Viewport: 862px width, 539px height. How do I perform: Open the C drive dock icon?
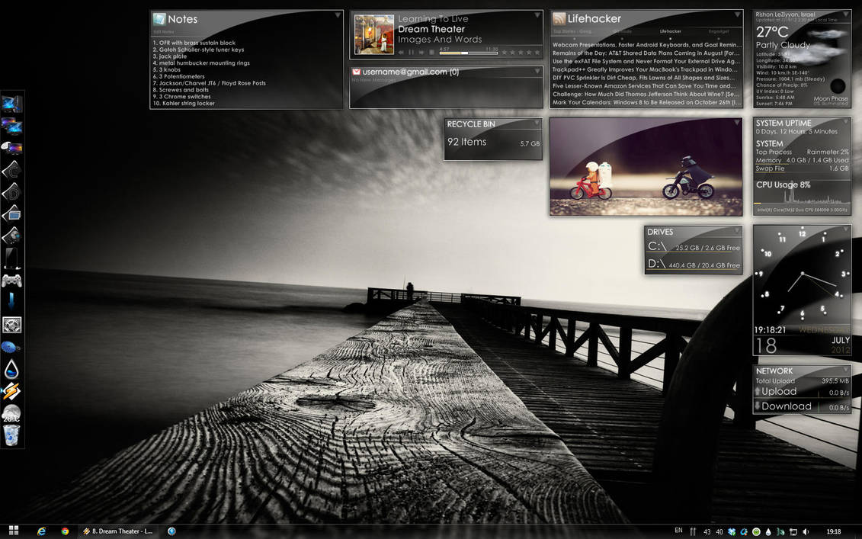point(11,169)
